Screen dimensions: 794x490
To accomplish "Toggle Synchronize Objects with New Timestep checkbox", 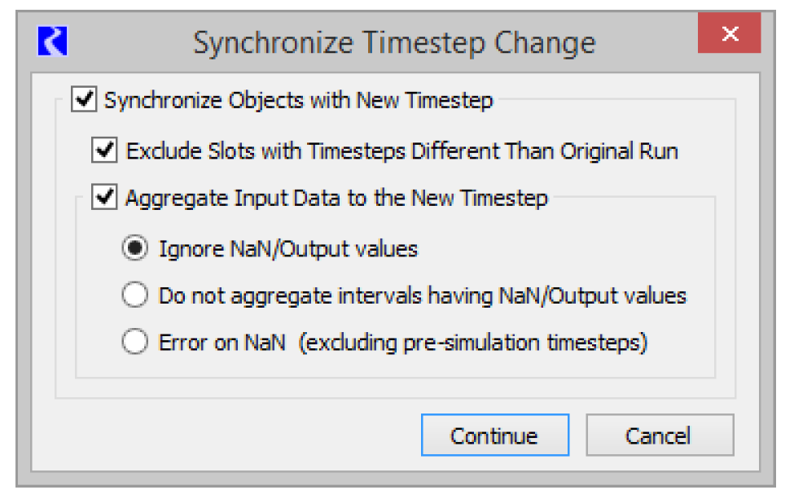I will 83,101.
